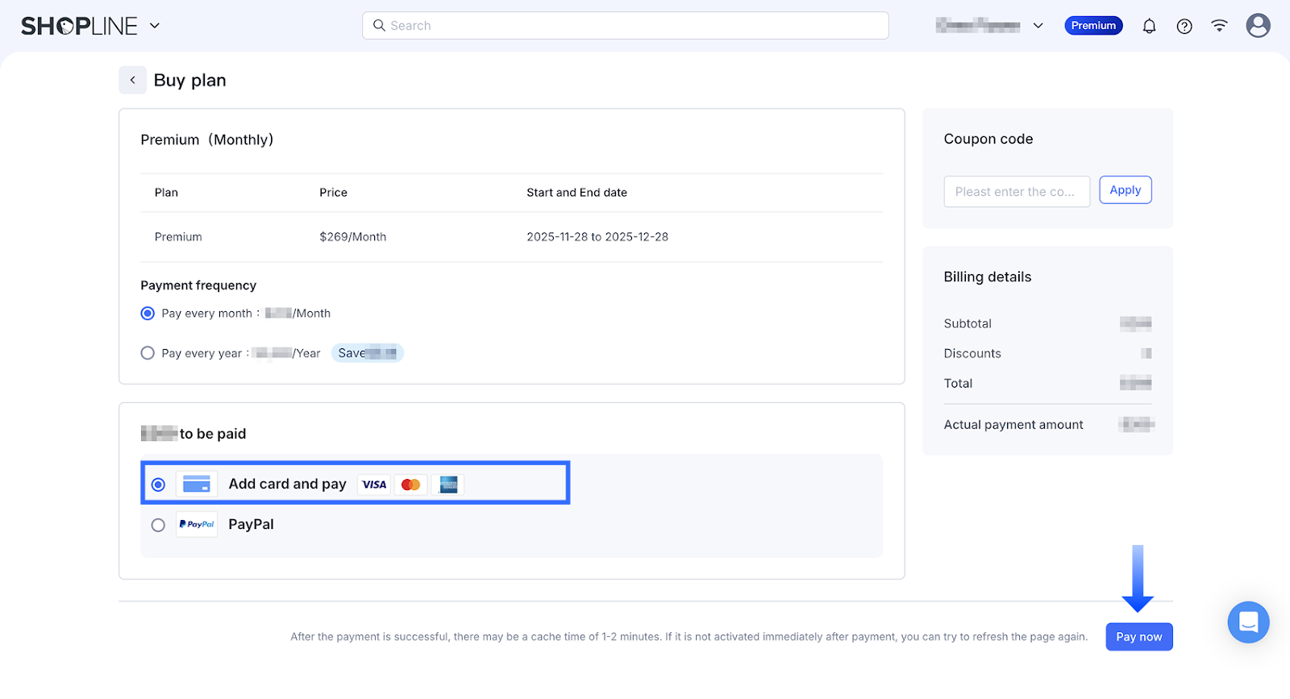Choose Add card and pay radio

coord(158,485)
